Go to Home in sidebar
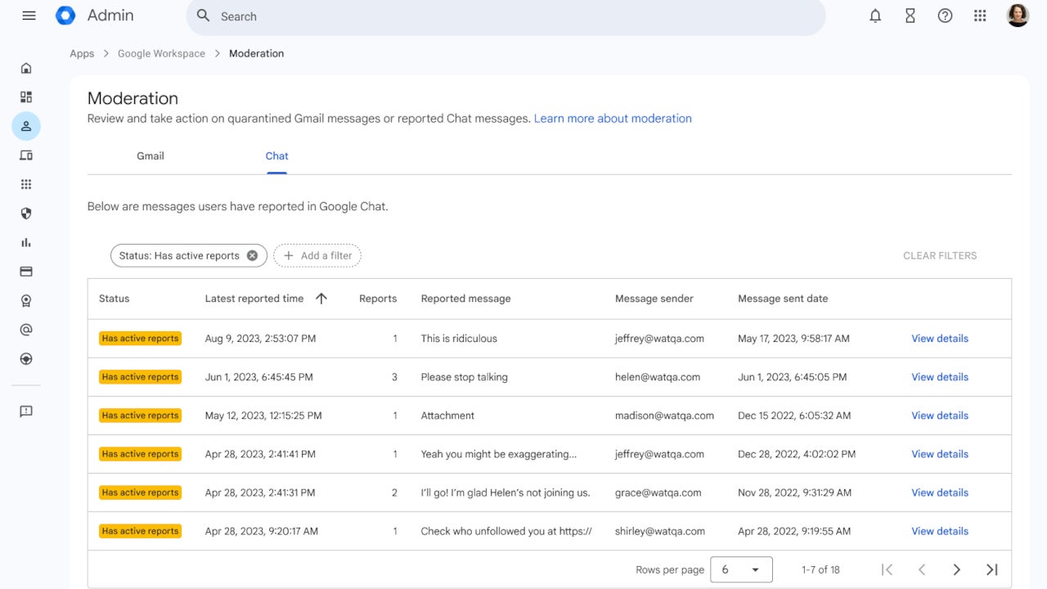This screenshot has width=1047, height=589. pyautogui.click(x=26, y=68)
